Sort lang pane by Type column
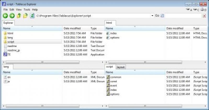 [97, 72]
